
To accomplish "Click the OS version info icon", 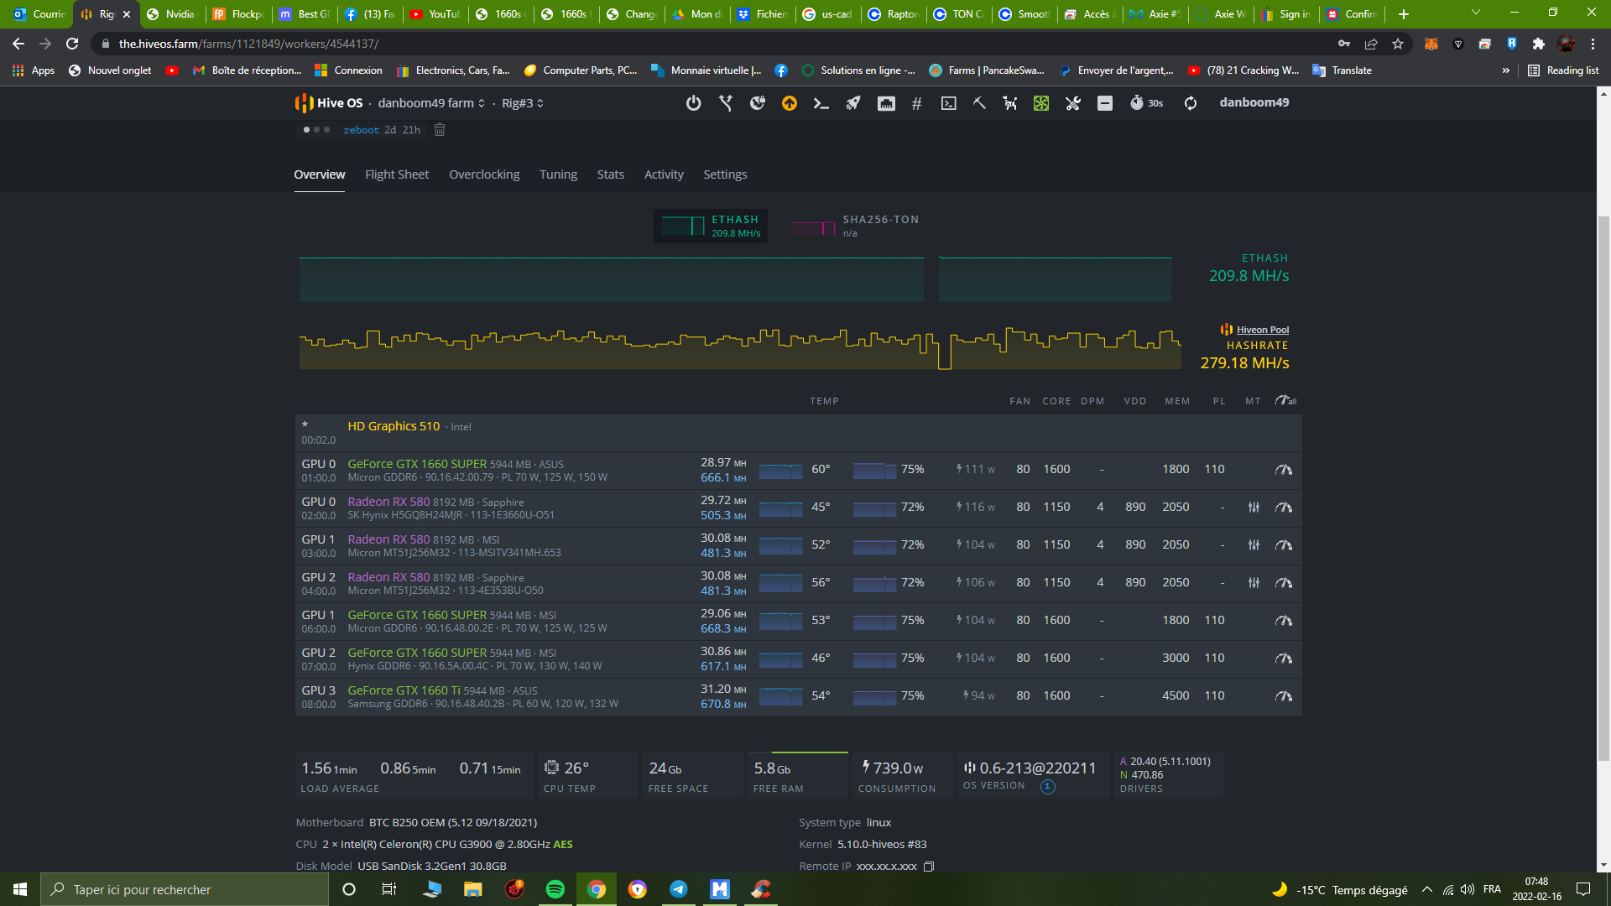I will 1048,787.
